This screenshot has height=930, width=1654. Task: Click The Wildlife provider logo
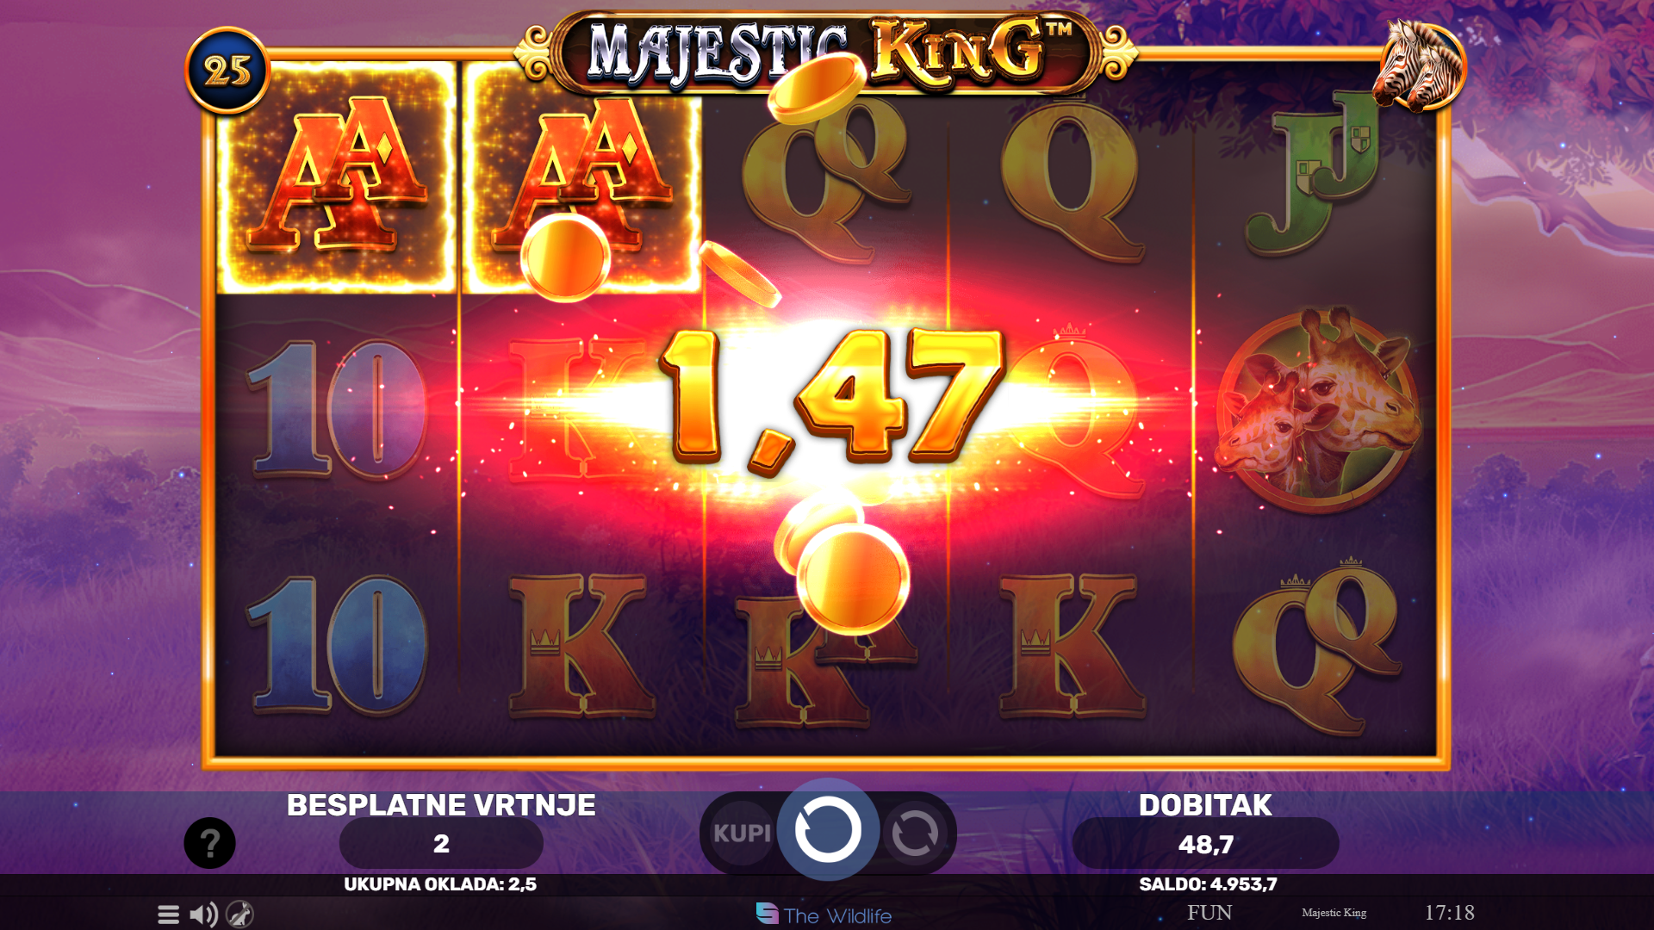[x=824, y=914]
